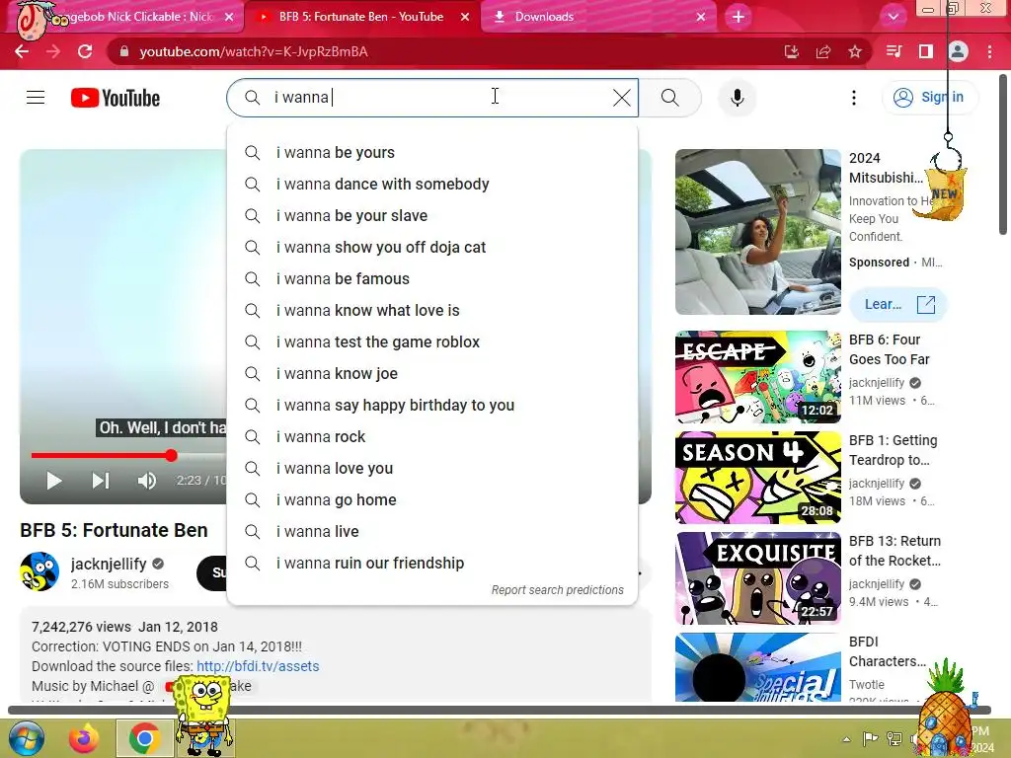The image size is (1011, 758).
Task: Click the horizontal scrollbar at bottom
Action: point(500,711)
